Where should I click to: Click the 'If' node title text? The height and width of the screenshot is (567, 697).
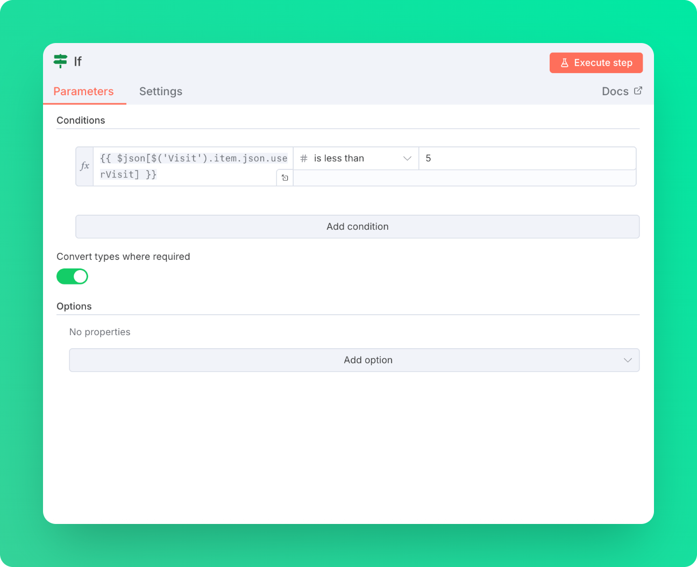pyautogui.click(x=77, y=61)
